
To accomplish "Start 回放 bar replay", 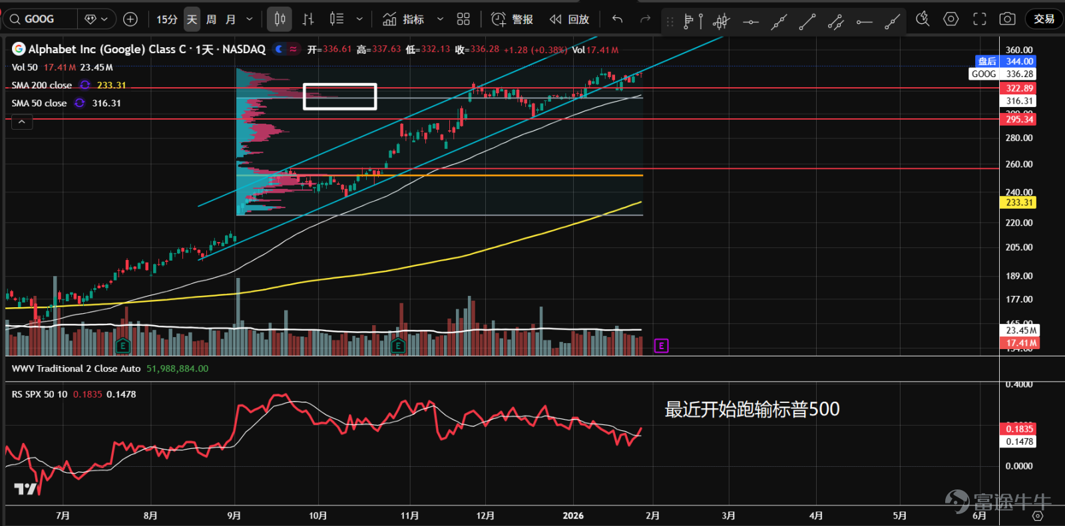I will (x=570, y=19).
